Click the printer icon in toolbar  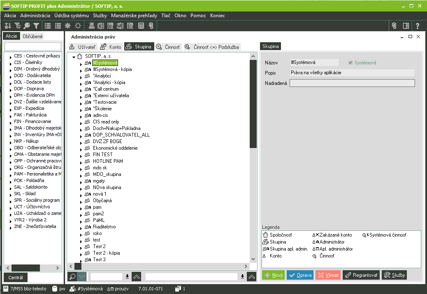point(91,25)
